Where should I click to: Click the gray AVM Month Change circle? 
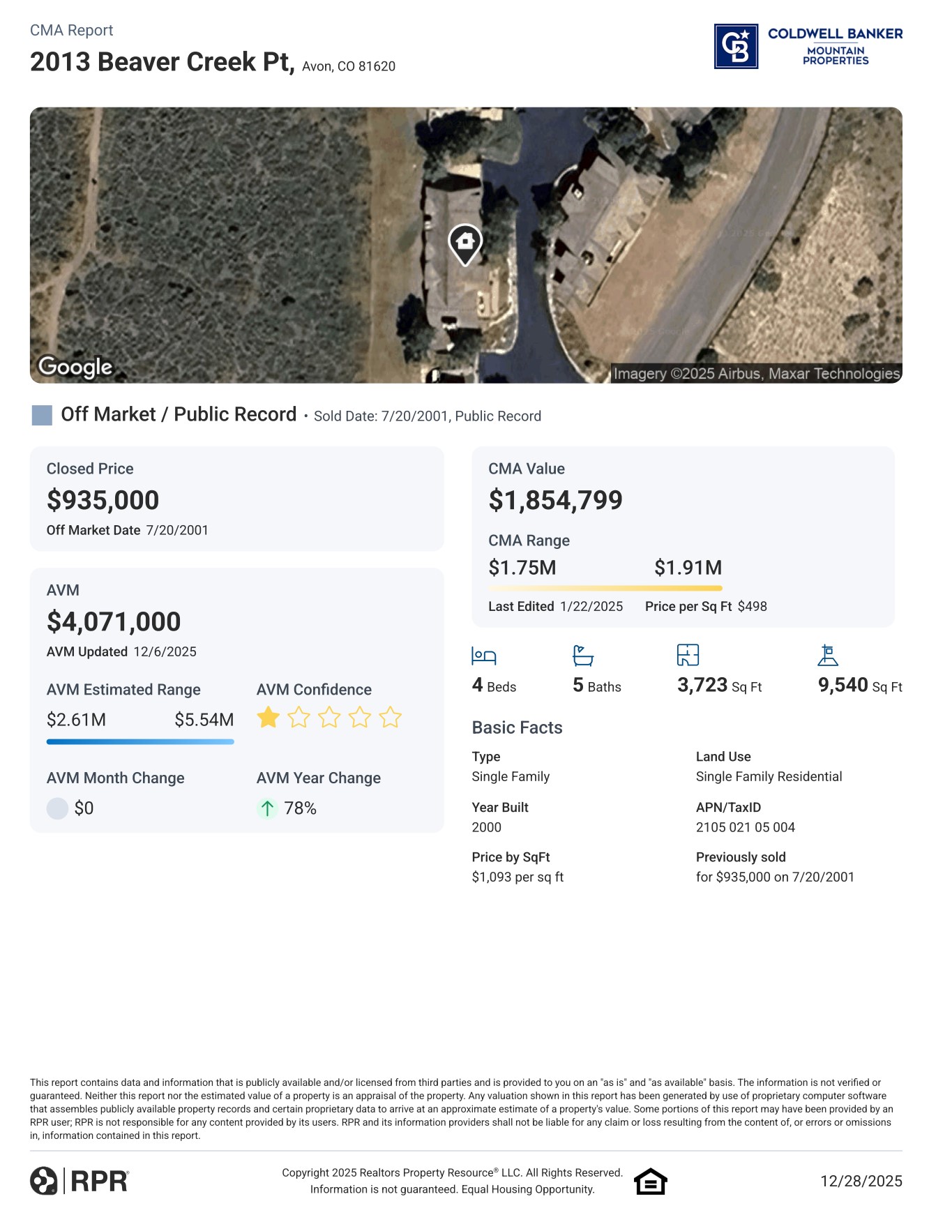(x=57, y=808)
